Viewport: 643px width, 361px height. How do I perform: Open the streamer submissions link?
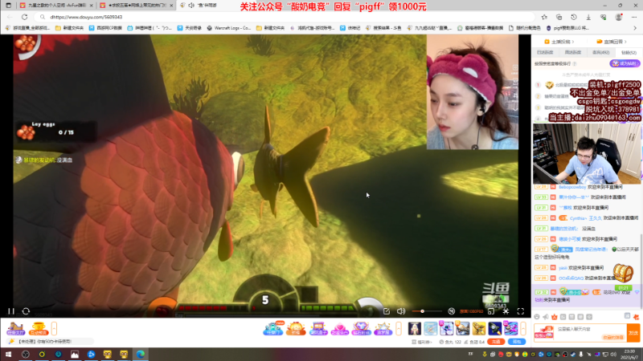click(559, 42)
